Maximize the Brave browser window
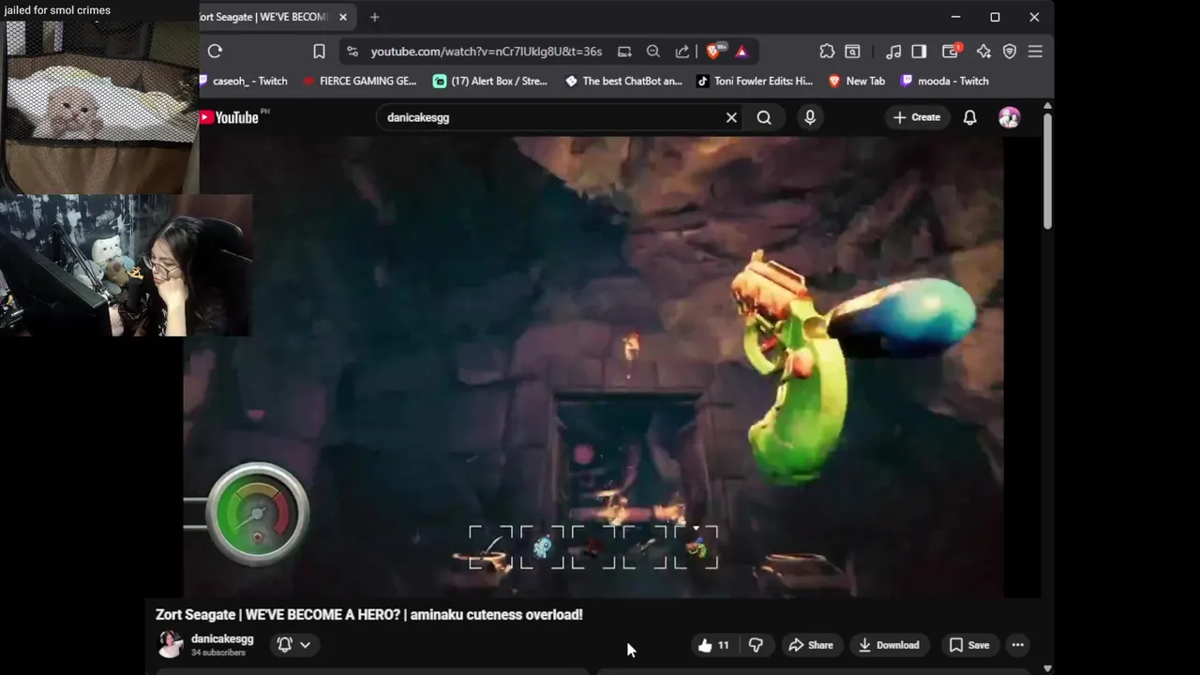Image resolution: width=1200 pixels, height=675 pixels. pyautogui.click(x=995, y=17)
